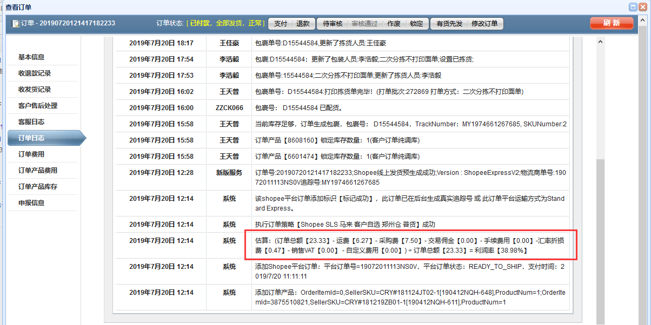The image size is (651, 325).
Task: Click the 有货先发 button
Action: coord(449,24)
